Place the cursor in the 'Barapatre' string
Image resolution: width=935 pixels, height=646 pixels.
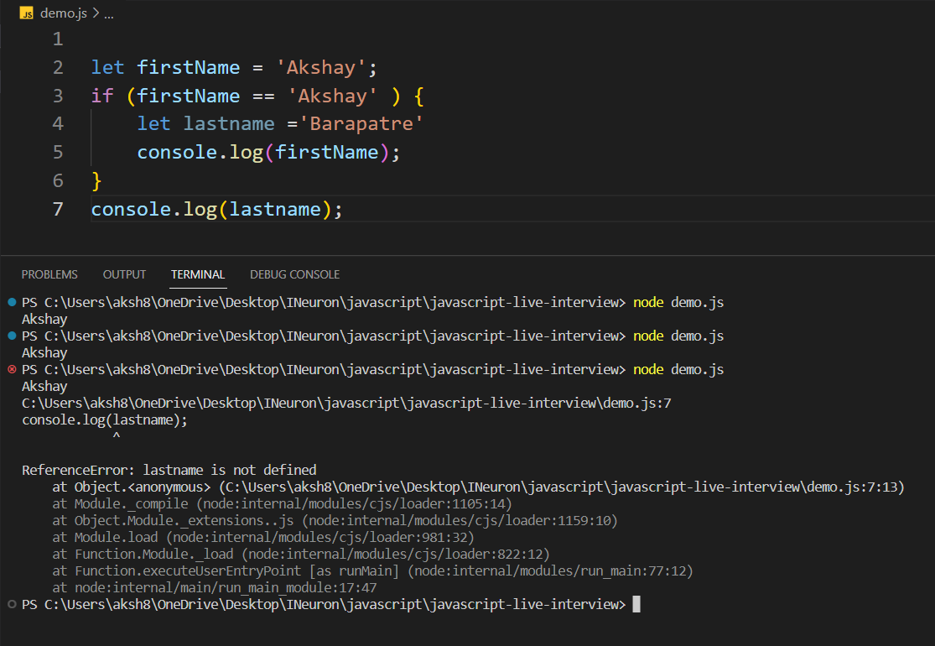(361, 123)
